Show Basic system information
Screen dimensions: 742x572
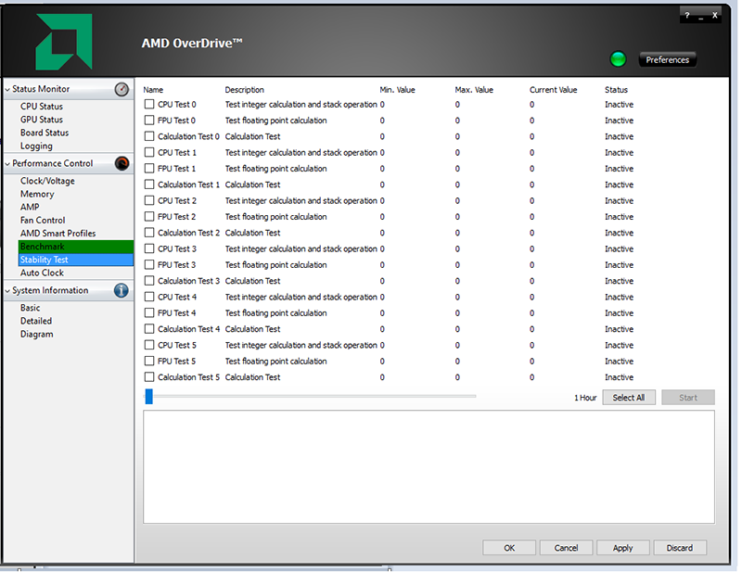pos(31,308)
